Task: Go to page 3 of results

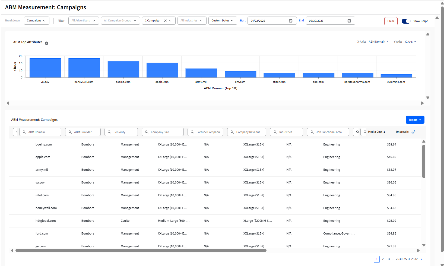Action: [x=389, y=259]
